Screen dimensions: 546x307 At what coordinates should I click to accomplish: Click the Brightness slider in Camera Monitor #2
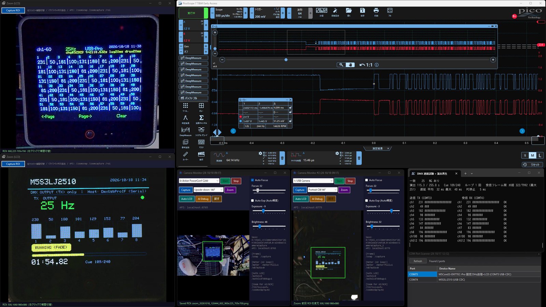point(383,226)
